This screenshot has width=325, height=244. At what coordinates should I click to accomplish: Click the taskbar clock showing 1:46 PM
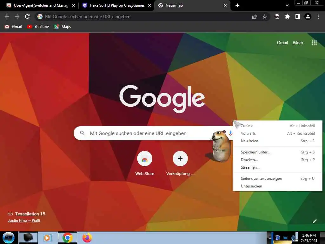309,238
